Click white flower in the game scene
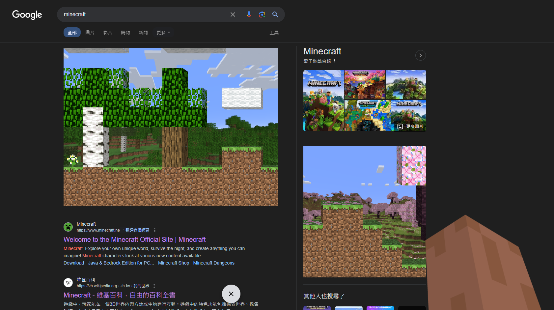 tap(72, 160)
